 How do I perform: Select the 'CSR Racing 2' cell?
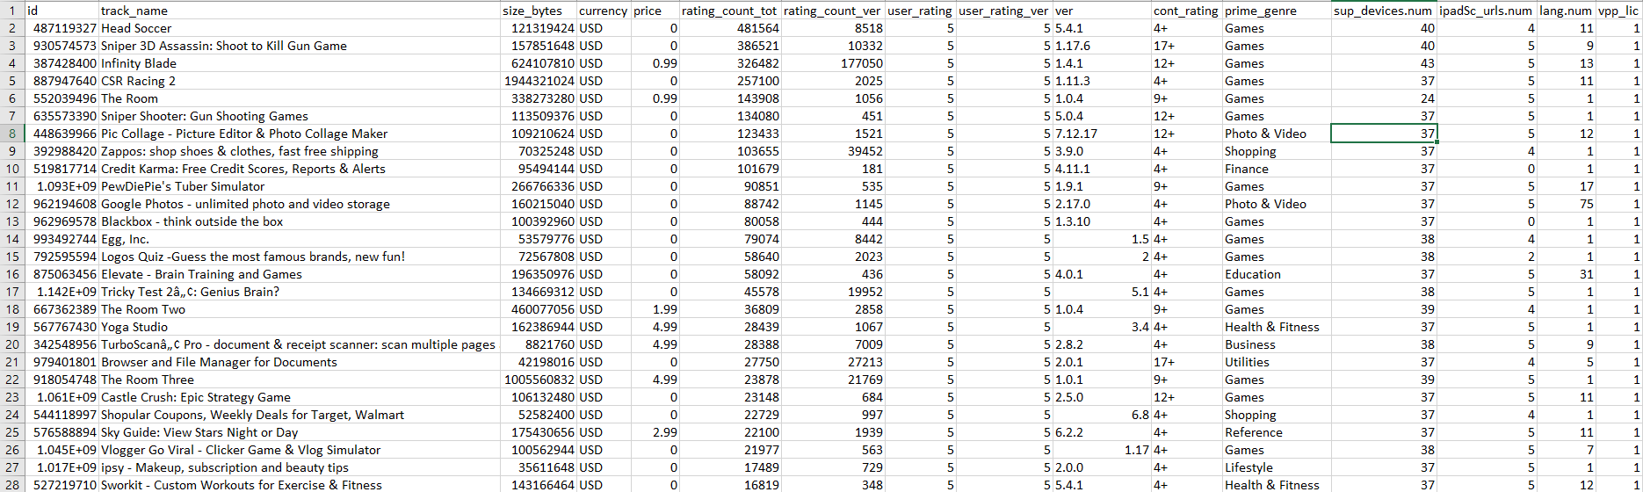click(x=299, y=81)
